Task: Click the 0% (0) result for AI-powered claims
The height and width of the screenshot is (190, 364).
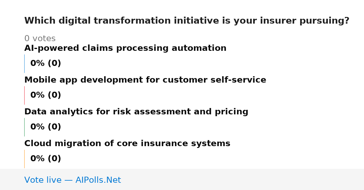Action: tap(46, 64)
